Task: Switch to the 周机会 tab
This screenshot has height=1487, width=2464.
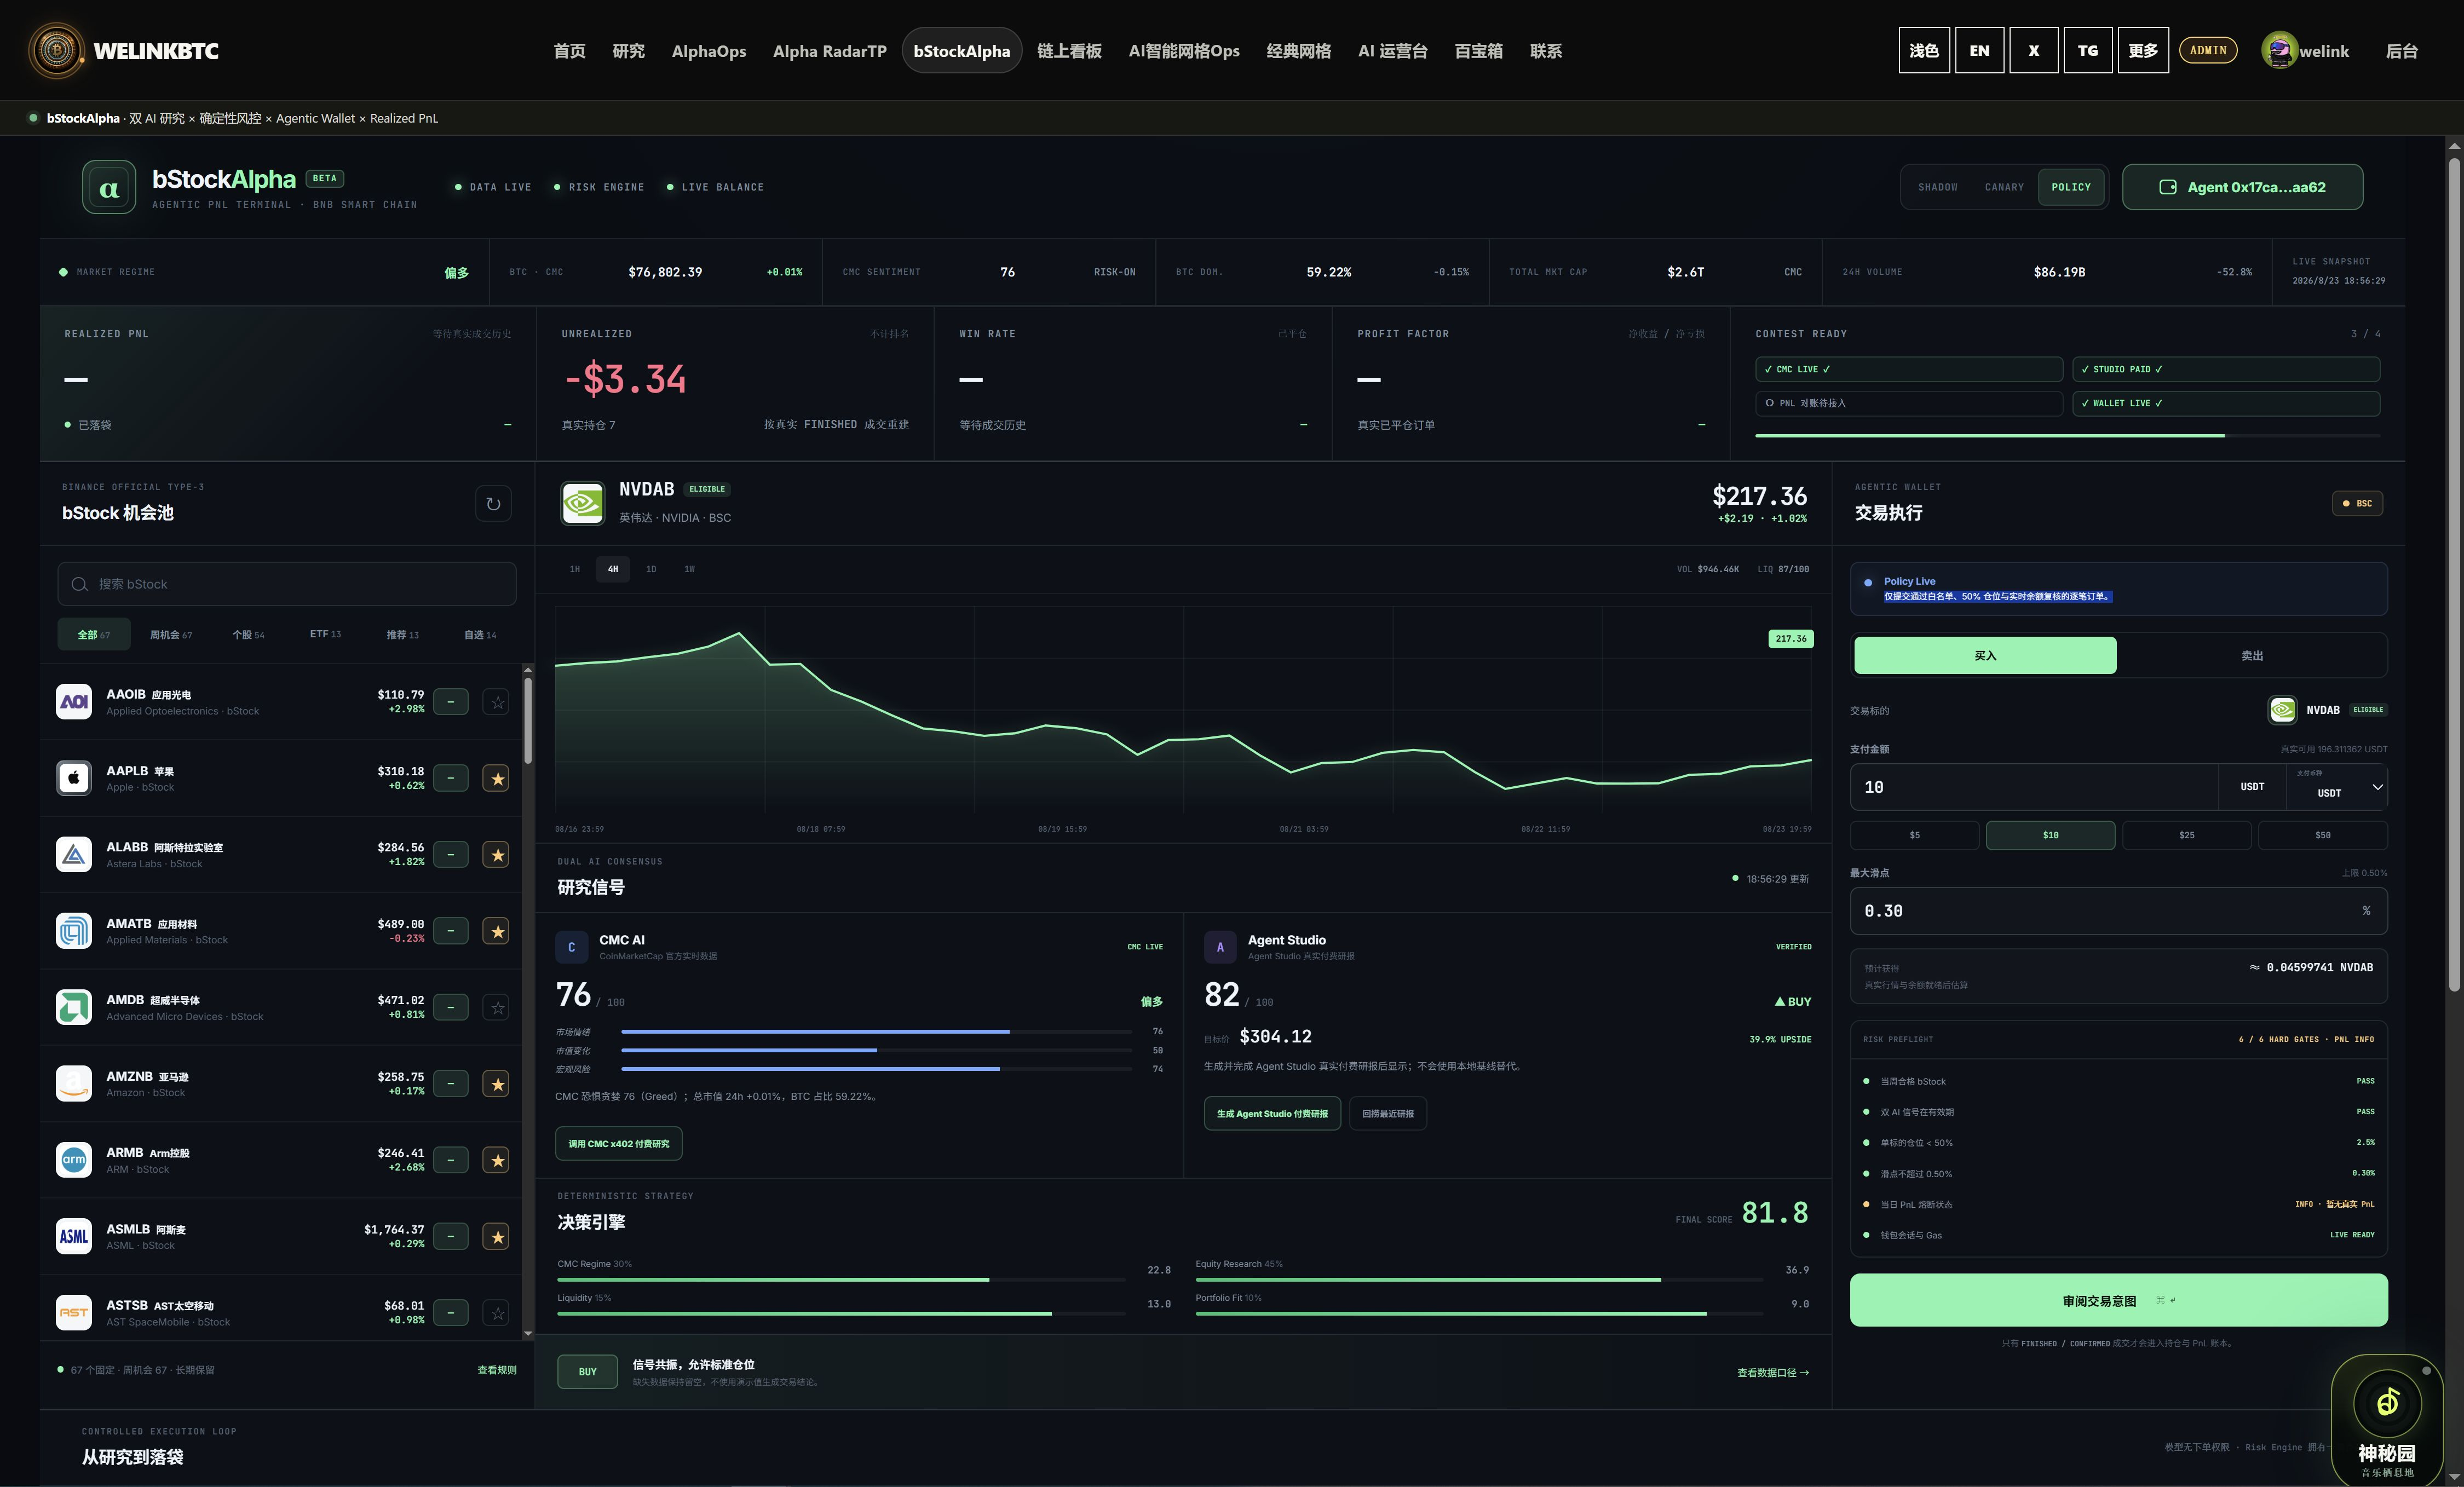Action: click(x=171, y=635)
